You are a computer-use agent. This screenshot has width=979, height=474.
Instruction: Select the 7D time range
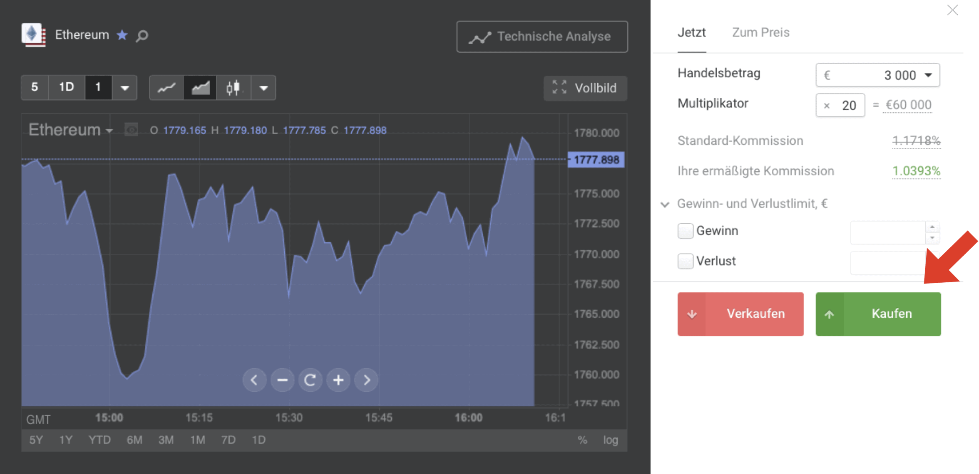[x=228, y=440]
